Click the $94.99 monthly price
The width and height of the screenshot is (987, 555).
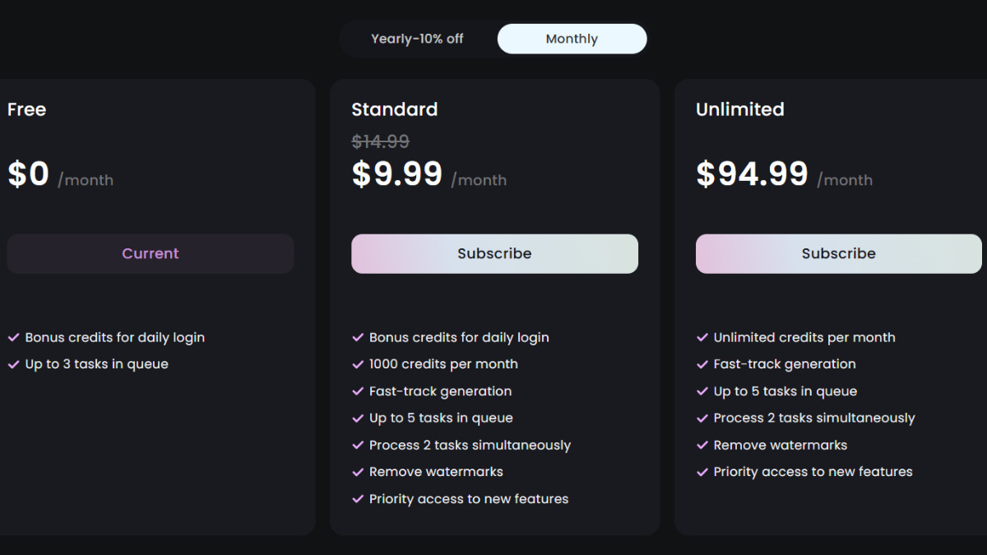(752, 174)
